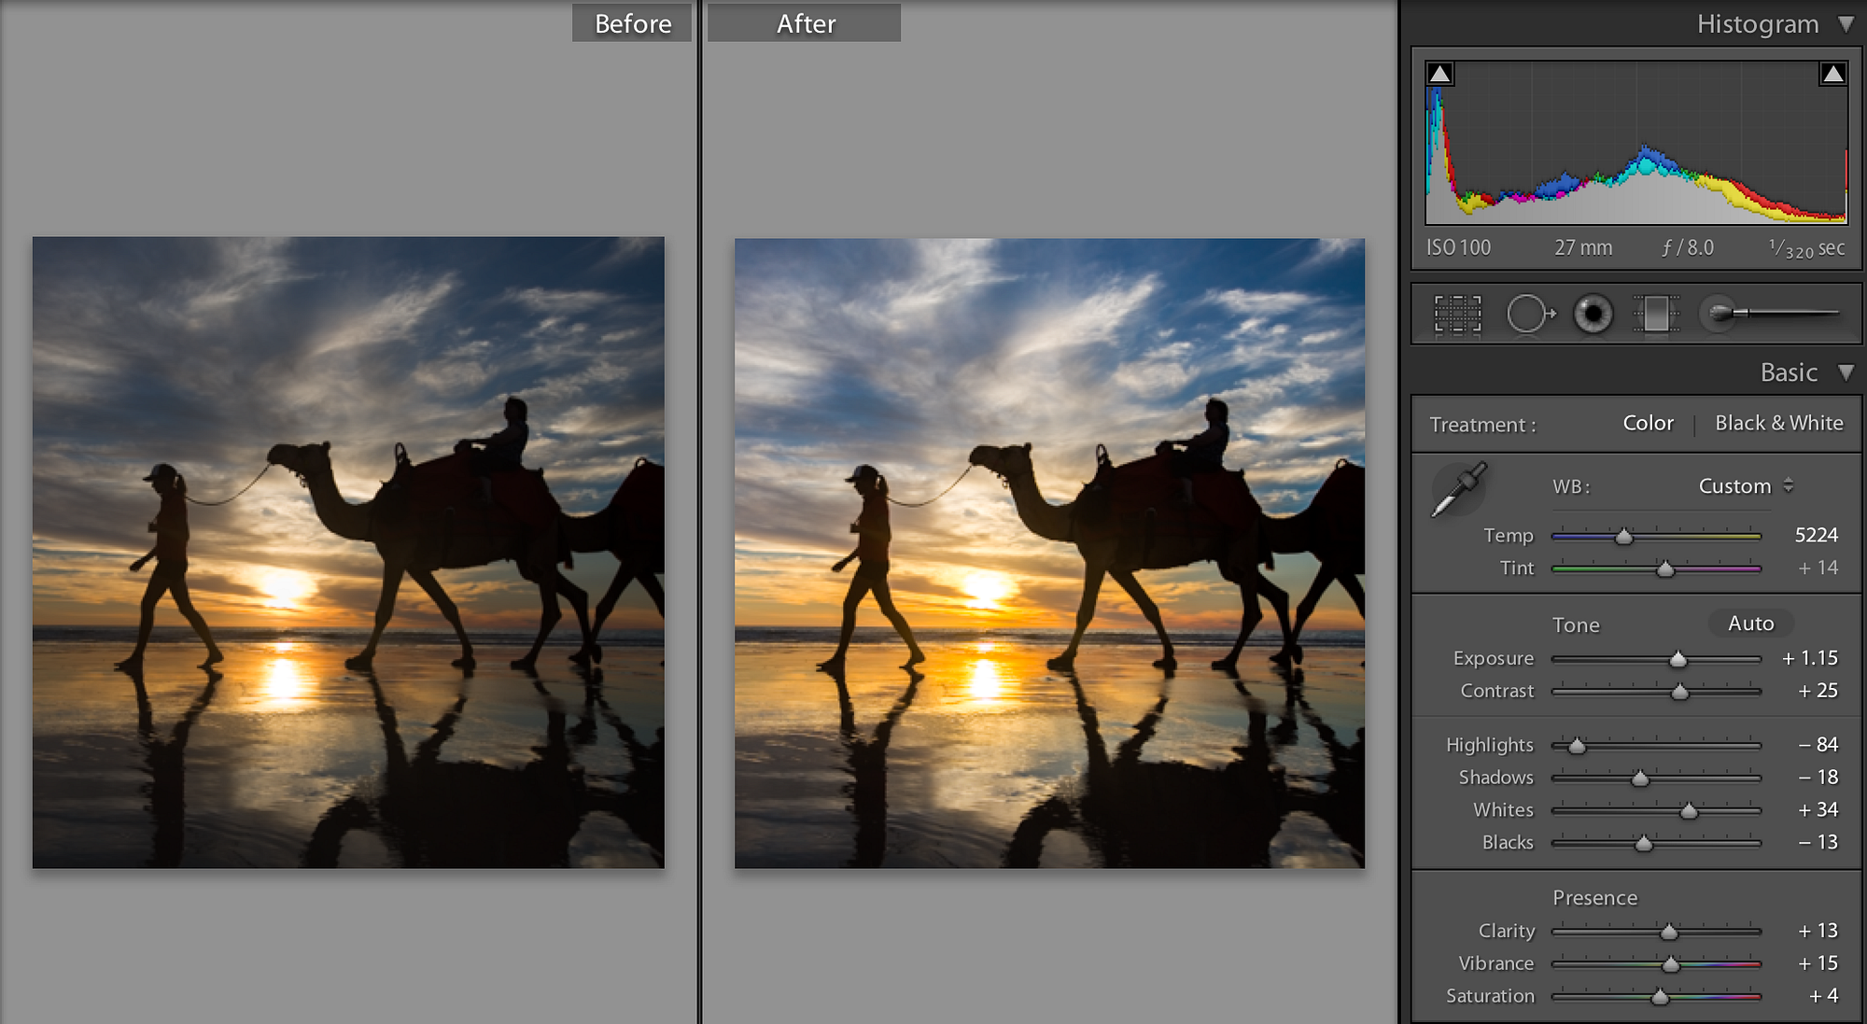Click the Temp value 5224
This screenshot has width=1867, height=1024.
click(1816, 535)
